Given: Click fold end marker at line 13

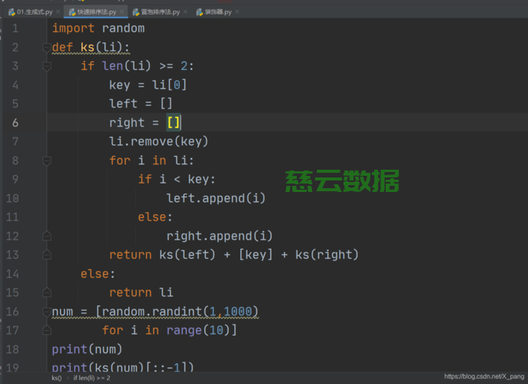Looking at the screenshot, I should (46, 255).
